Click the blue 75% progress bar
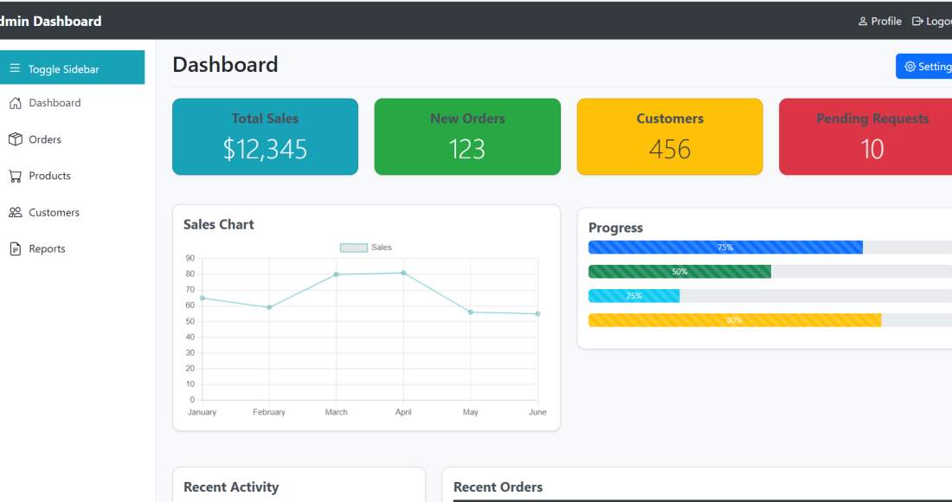Image resolution: width=952 pixels, height=502 pixels. click(725, 248)
